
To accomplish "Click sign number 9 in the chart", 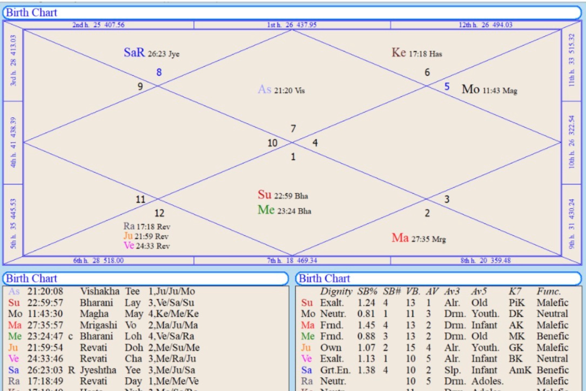I will [x=140, y=87].
